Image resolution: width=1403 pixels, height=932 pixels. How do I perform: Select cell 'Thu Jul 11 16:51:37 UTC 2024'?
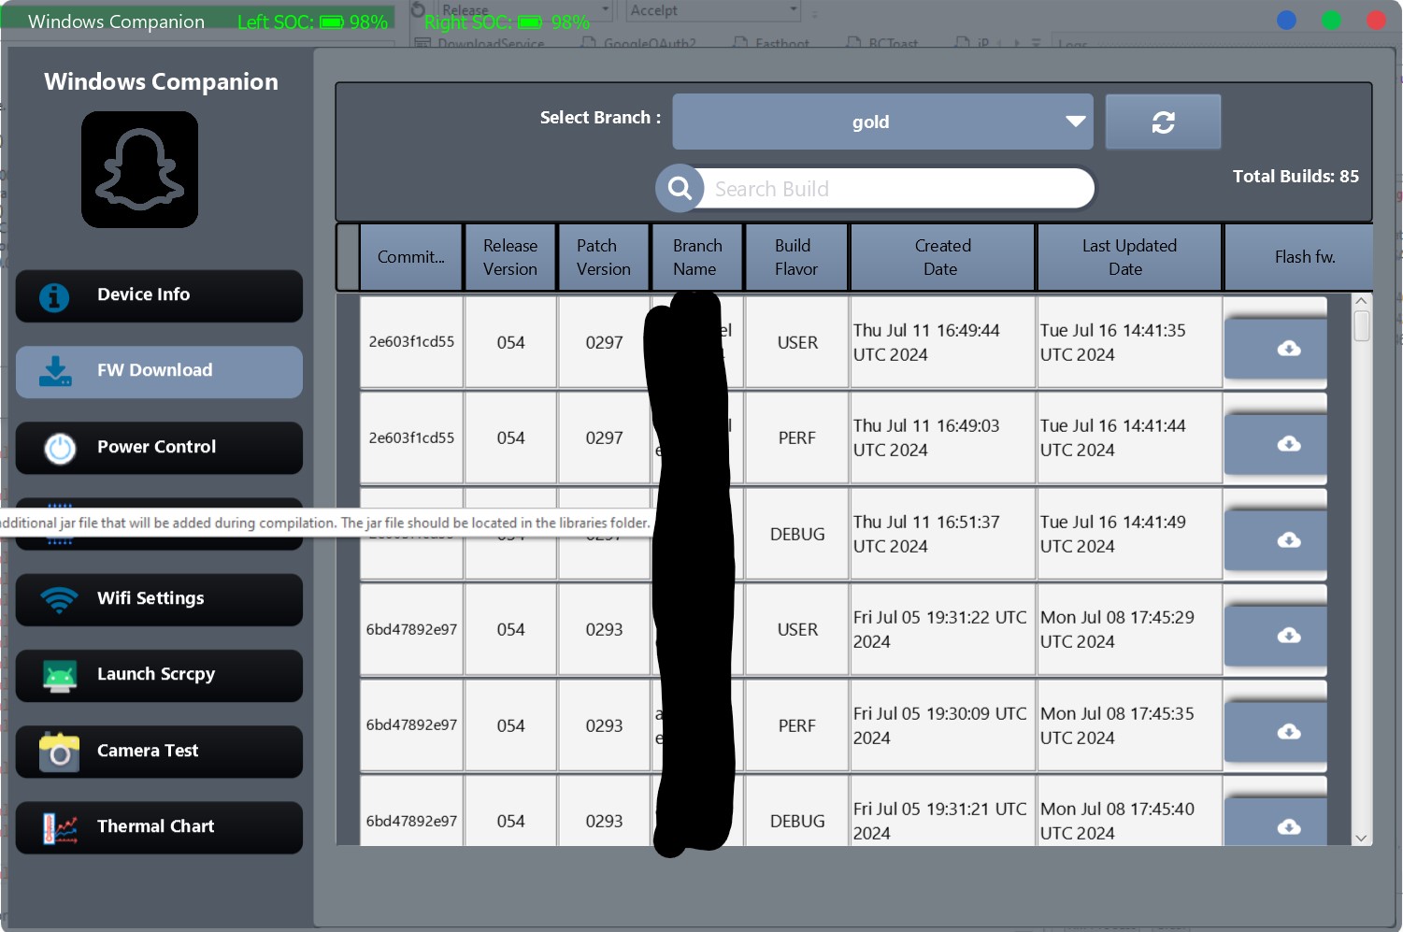coord(942,534)
